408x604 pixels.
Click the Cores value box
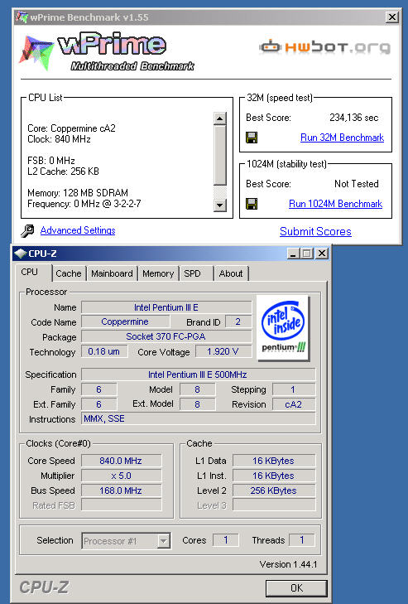click(x=226, y=540)
